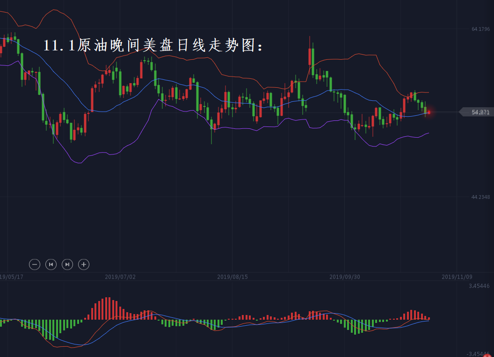The height and width of the screenshot is (357, 494).
Task: Zoom out the chart with minus button
Action: point(35,264)
